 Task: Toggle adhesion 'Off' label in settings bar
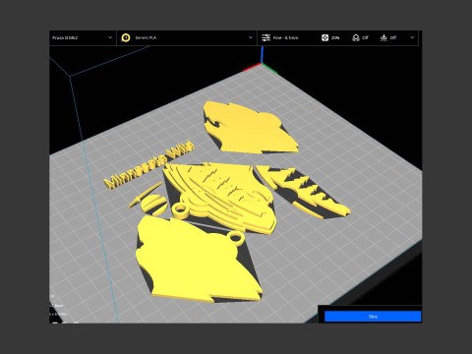pyautogui.click(x=393, y=37)
